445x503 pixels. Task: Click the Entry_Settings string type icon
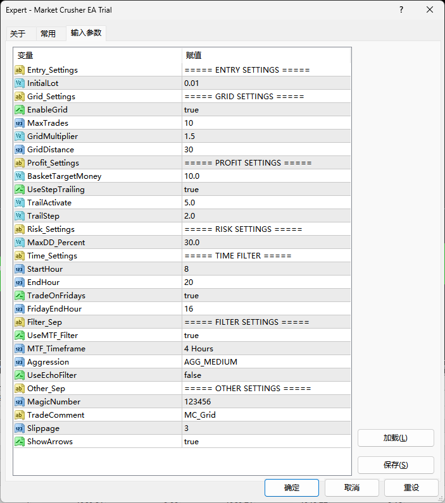tap(19, 70)
